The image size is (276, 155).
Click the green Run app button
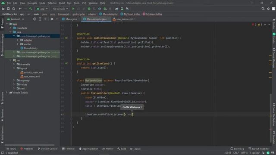click(x=73, y=9)
